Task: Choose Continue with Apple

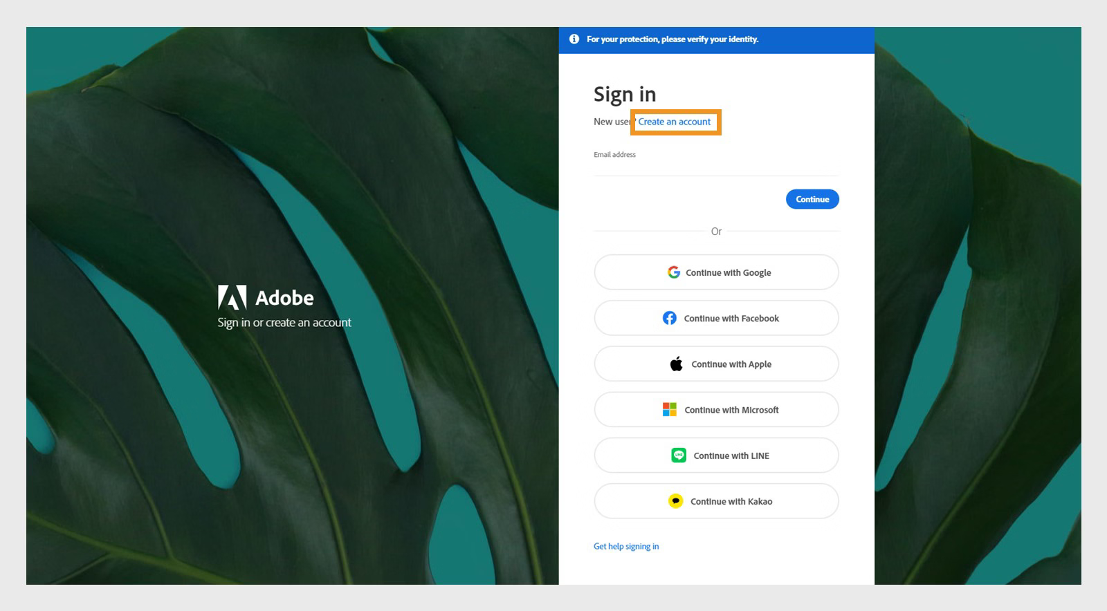Action: pos(716,364)
